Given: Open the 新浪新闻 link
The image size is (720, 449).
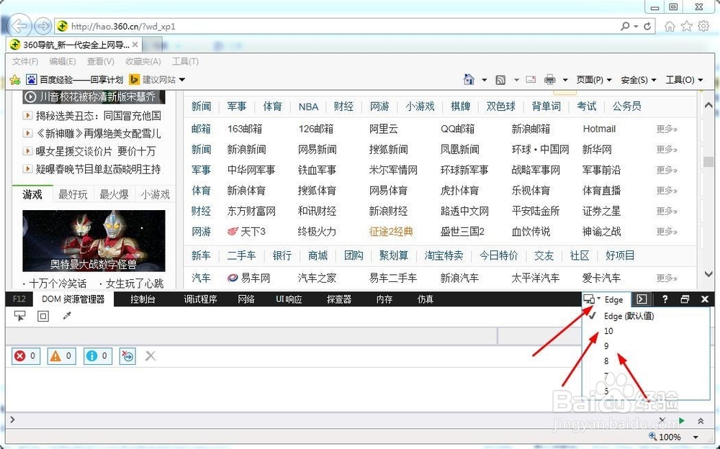Looking at the screenshot, I should (x=246, y=150).
